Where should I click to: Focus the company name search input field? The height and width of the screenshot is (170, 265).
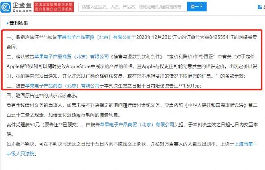click(x=132, y=7)
